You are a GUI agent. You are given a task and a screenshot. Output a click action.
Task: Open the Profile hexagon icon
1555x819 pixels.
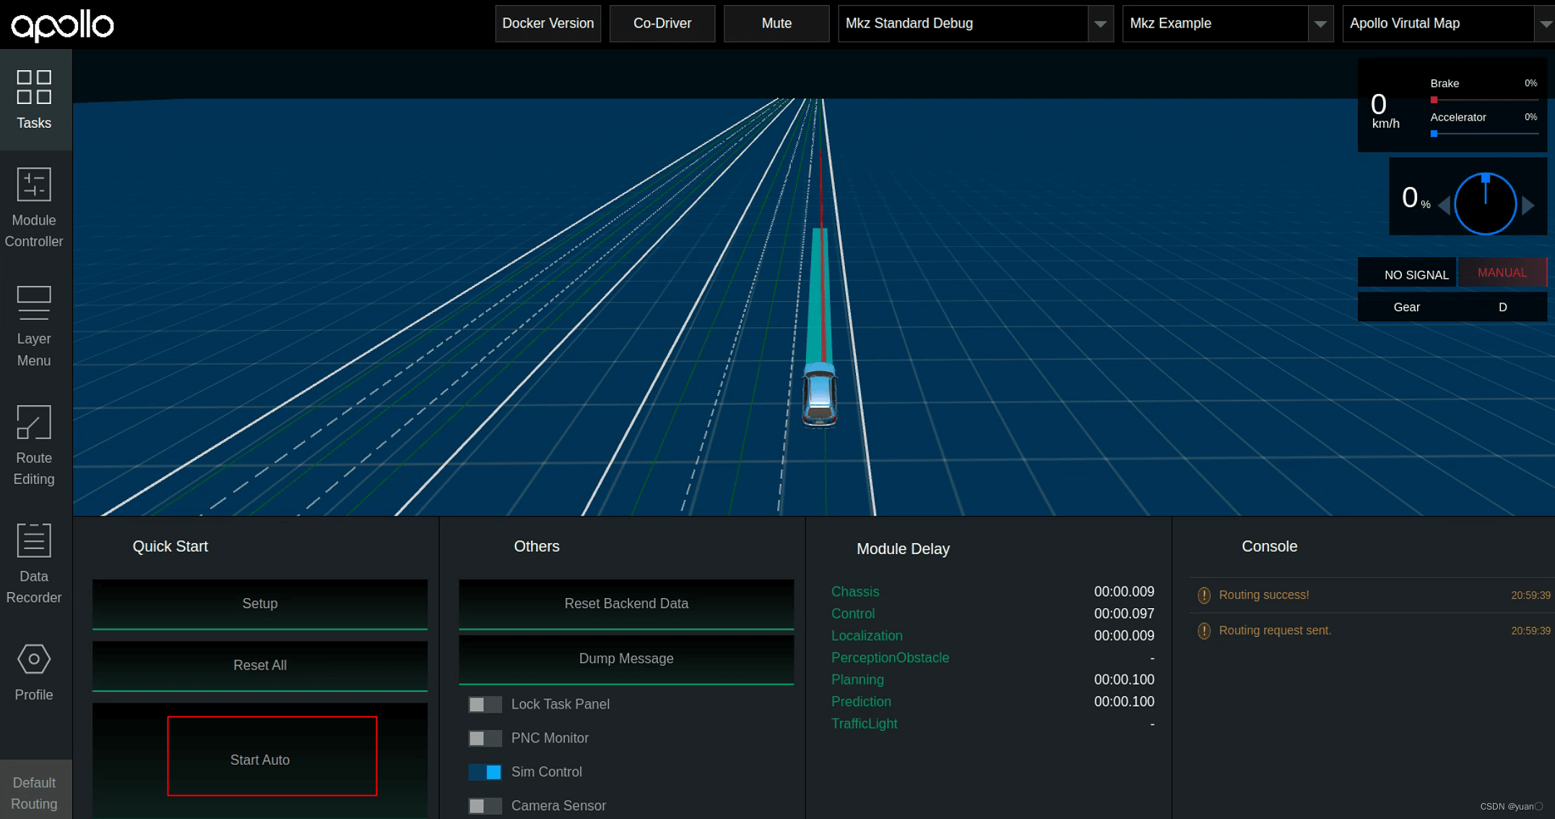pyautogui.click(x=34, y=659)
